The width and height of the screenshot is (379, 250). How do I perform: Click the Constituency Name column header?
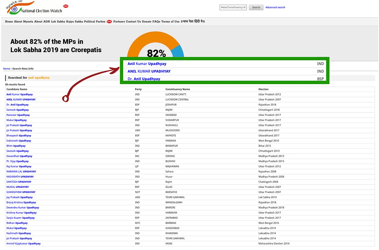178,89
